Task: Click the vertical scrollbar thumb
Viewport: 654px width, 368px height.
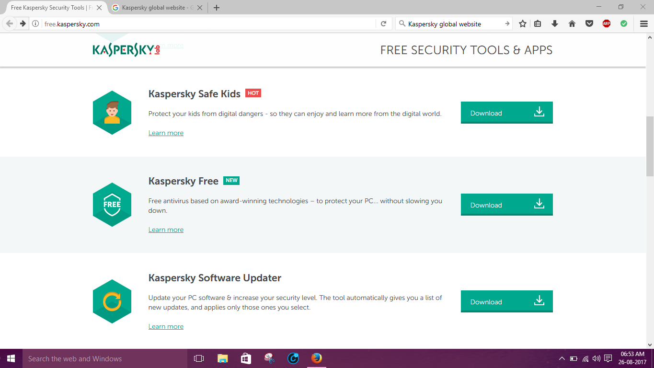Action: 650,146
